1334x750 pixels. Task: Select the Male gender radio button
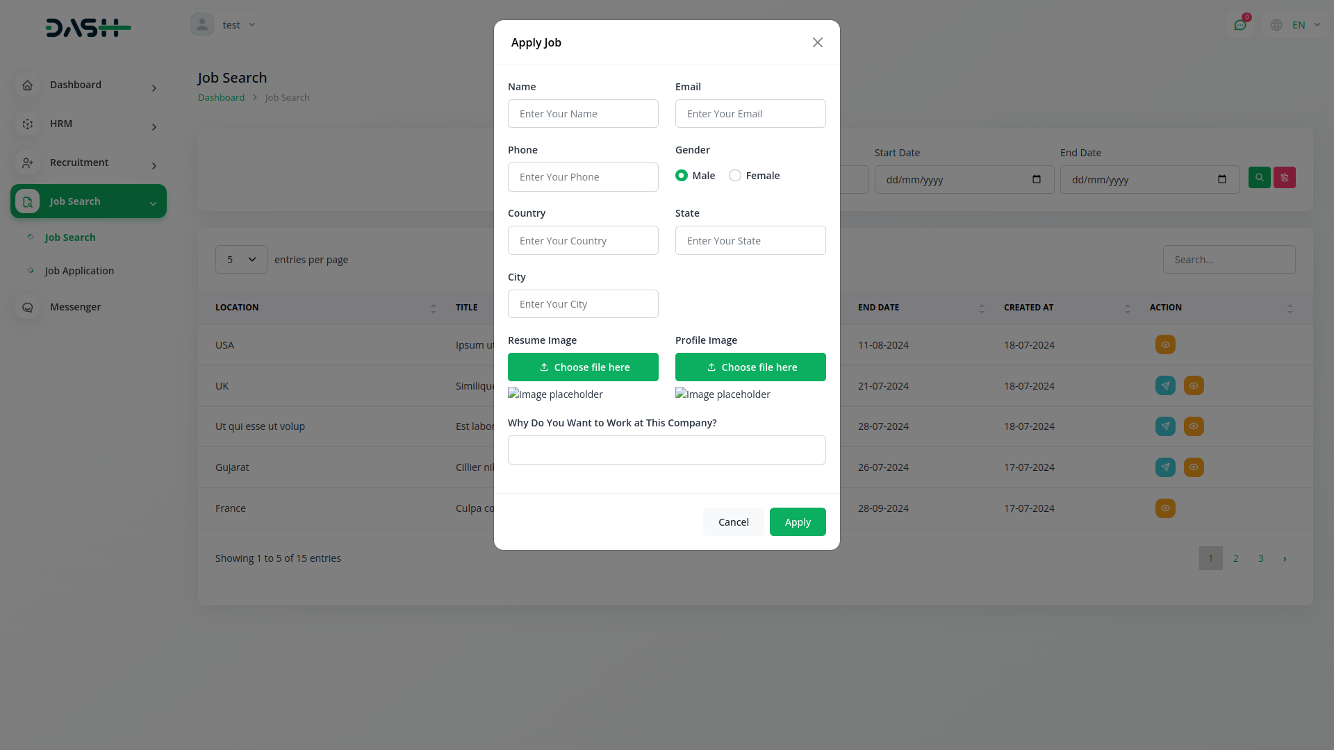click(682, 176)
